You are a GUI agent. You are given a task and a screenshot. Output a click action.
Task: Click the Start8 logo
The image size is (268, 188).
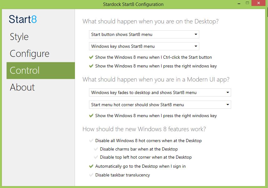[23, 19]
